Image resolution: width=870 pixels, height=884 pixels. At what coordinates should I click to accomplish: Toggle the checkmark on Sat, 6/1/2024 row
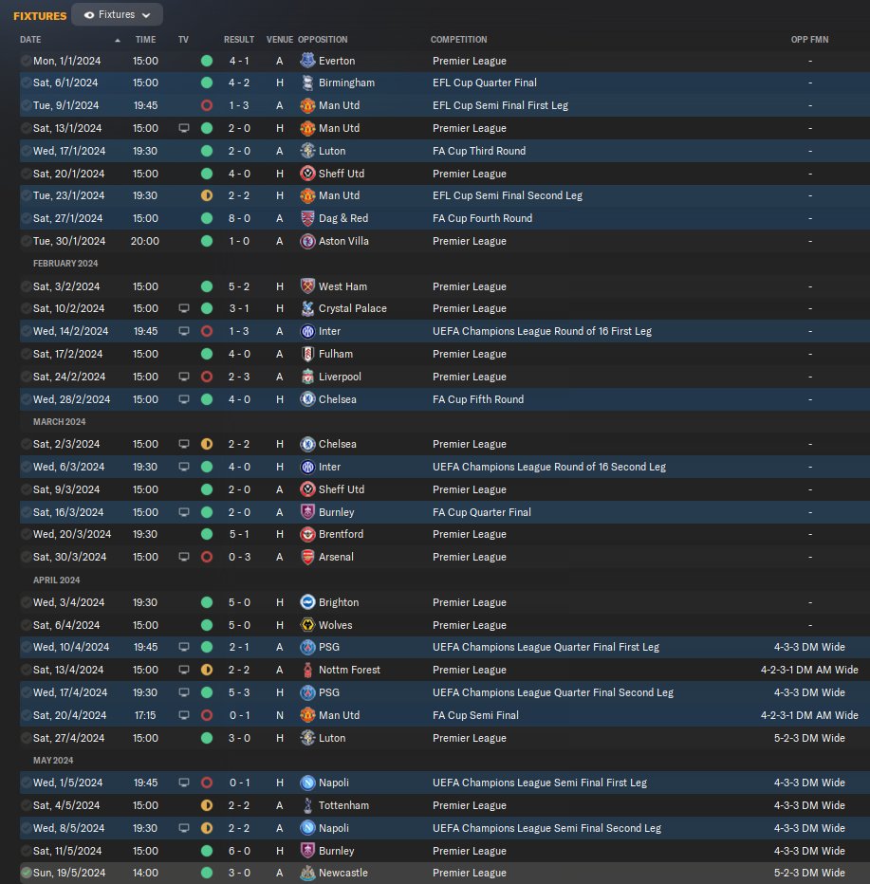(x=26, y=83)
